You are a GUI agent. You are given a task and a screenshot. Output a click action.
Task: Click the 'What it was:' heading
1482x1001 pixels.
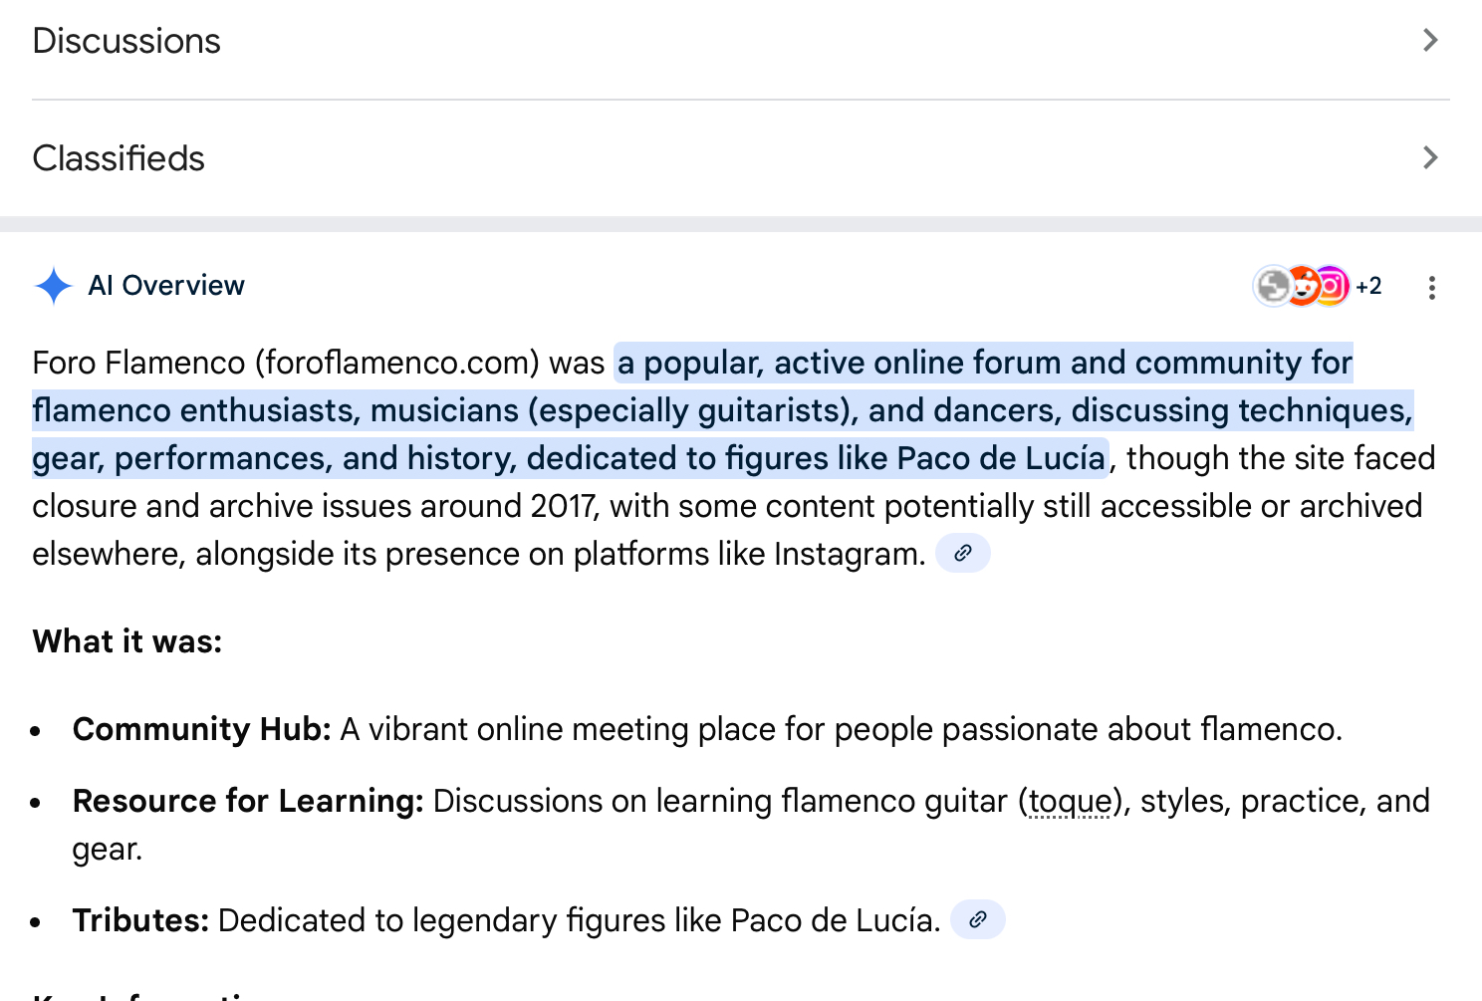[127, 641]
